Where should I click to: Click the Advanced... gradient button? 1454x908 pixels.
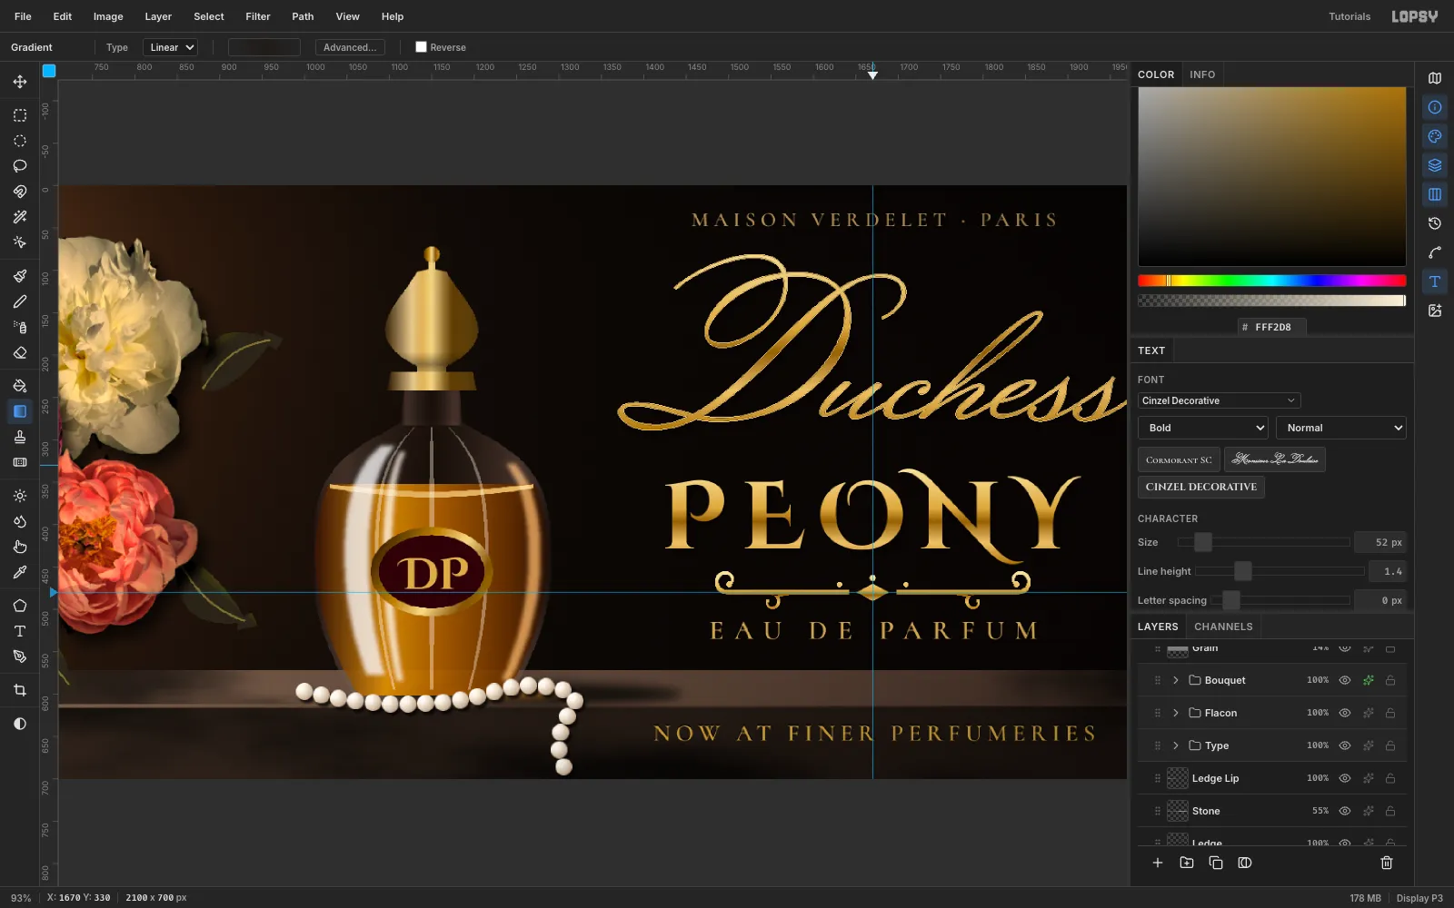click(350, 47)
